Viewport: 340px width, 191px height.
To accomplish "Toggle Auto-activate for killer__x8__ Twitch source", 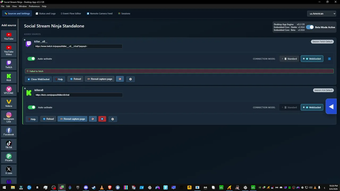I will (31, 59).
